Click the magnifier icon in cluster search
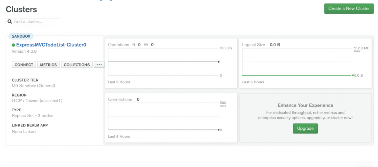The width and height of the screenshot is (378, 167). coord(10,22)
